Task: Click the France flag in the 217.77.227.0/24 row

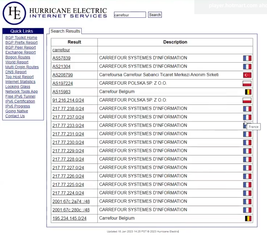Action: click(247, 168)
